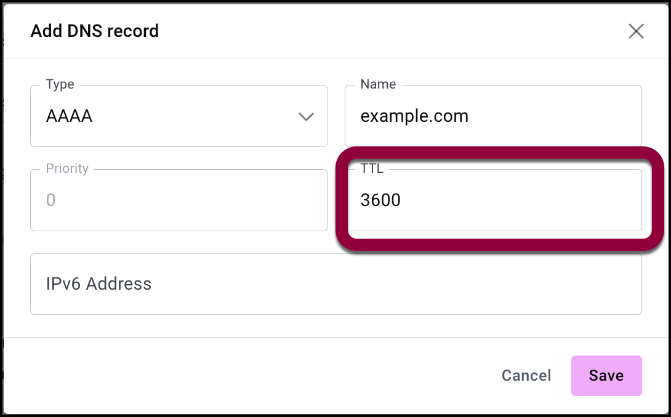Click the 0 placeholder in Priority
The height and width of the screenshot is (417, 671).
(51, 201)
